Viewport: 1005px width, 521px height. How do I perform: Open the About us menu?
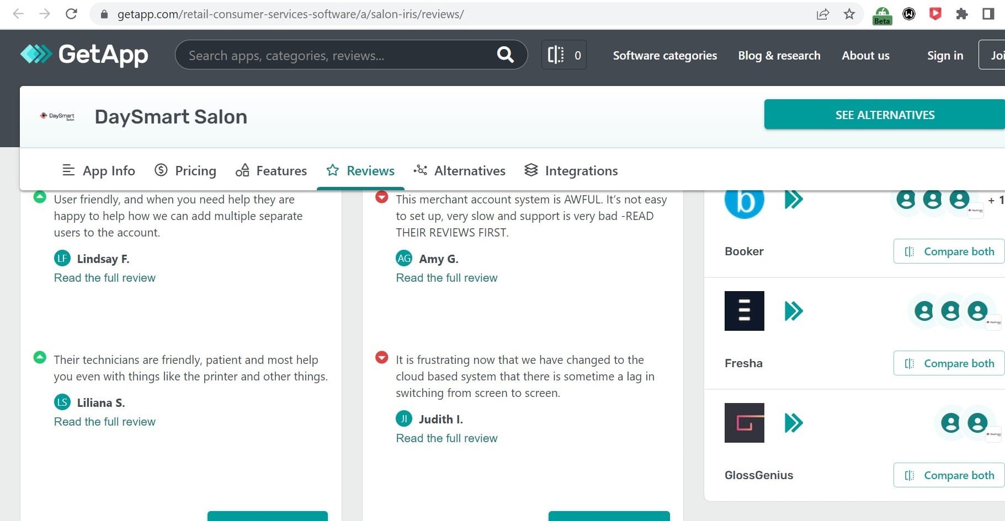click(x=865, y=55)
